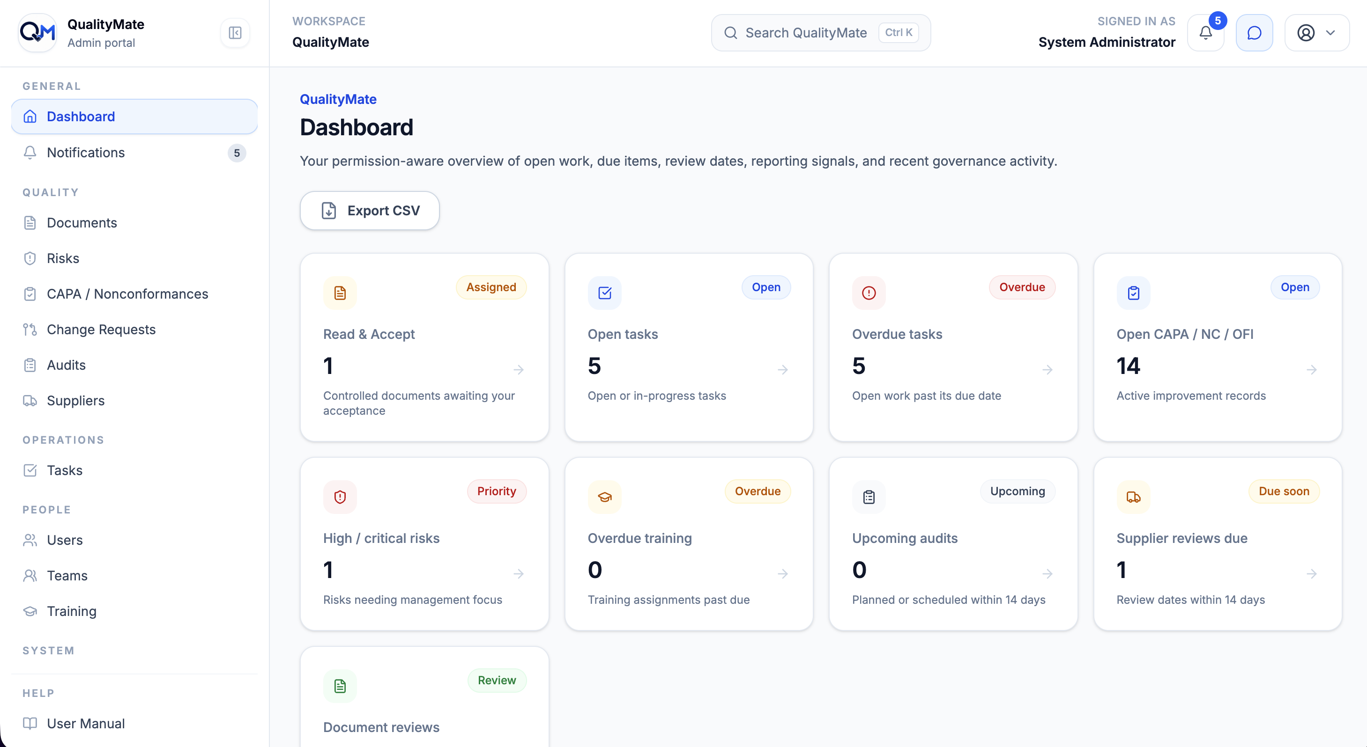
Task: Open the User Manual help link
Action: [x=134, y=723]
